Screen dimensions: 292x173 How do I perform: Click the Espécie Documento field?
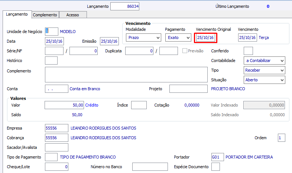(215, 167)
